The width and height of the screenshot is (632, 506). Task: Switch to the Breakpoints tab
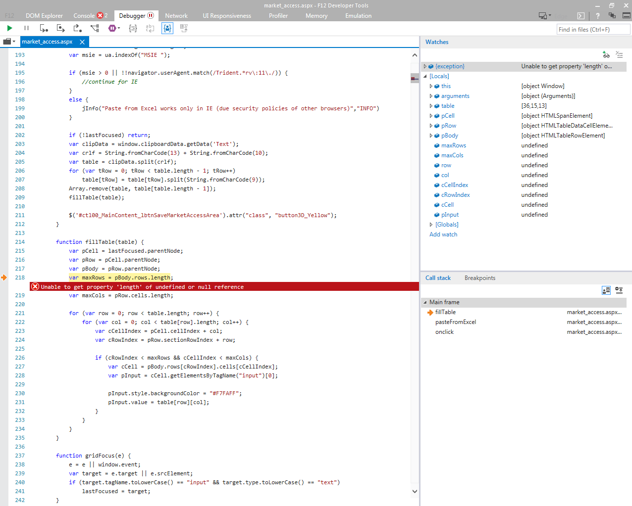tap(479, 278)
